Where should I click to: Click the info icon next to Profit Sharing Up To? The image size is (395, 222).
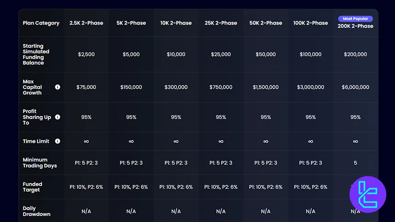[x=57, y=117]
